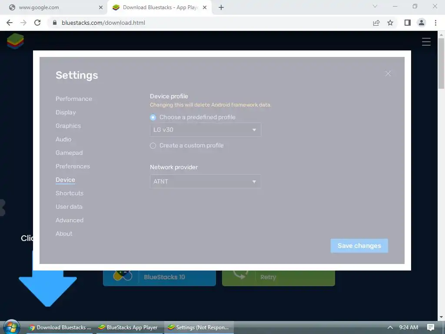The image size is (445, 334).
Task: Close the Settings dialog with X icon
Action: (388, 73)
